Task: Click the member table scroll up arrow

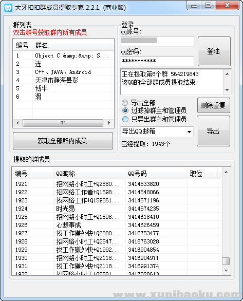Action: 226,172
